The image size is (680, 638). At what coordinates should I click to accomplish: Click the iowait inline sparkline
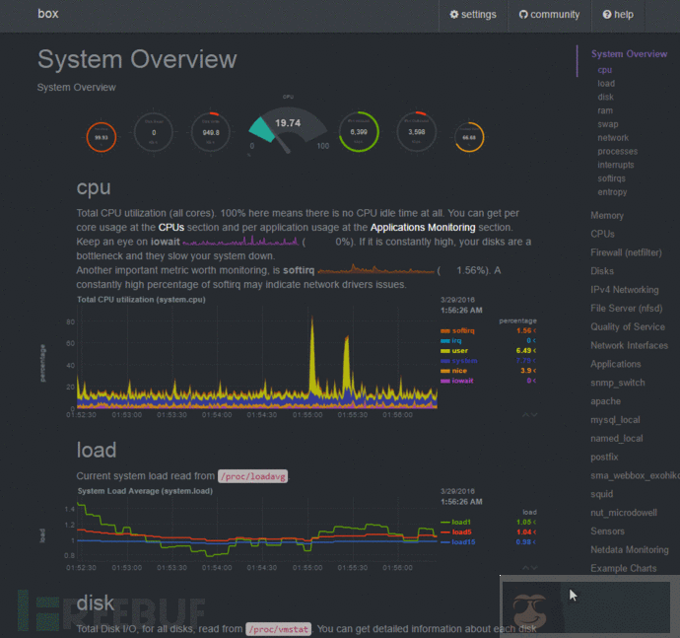240,241
